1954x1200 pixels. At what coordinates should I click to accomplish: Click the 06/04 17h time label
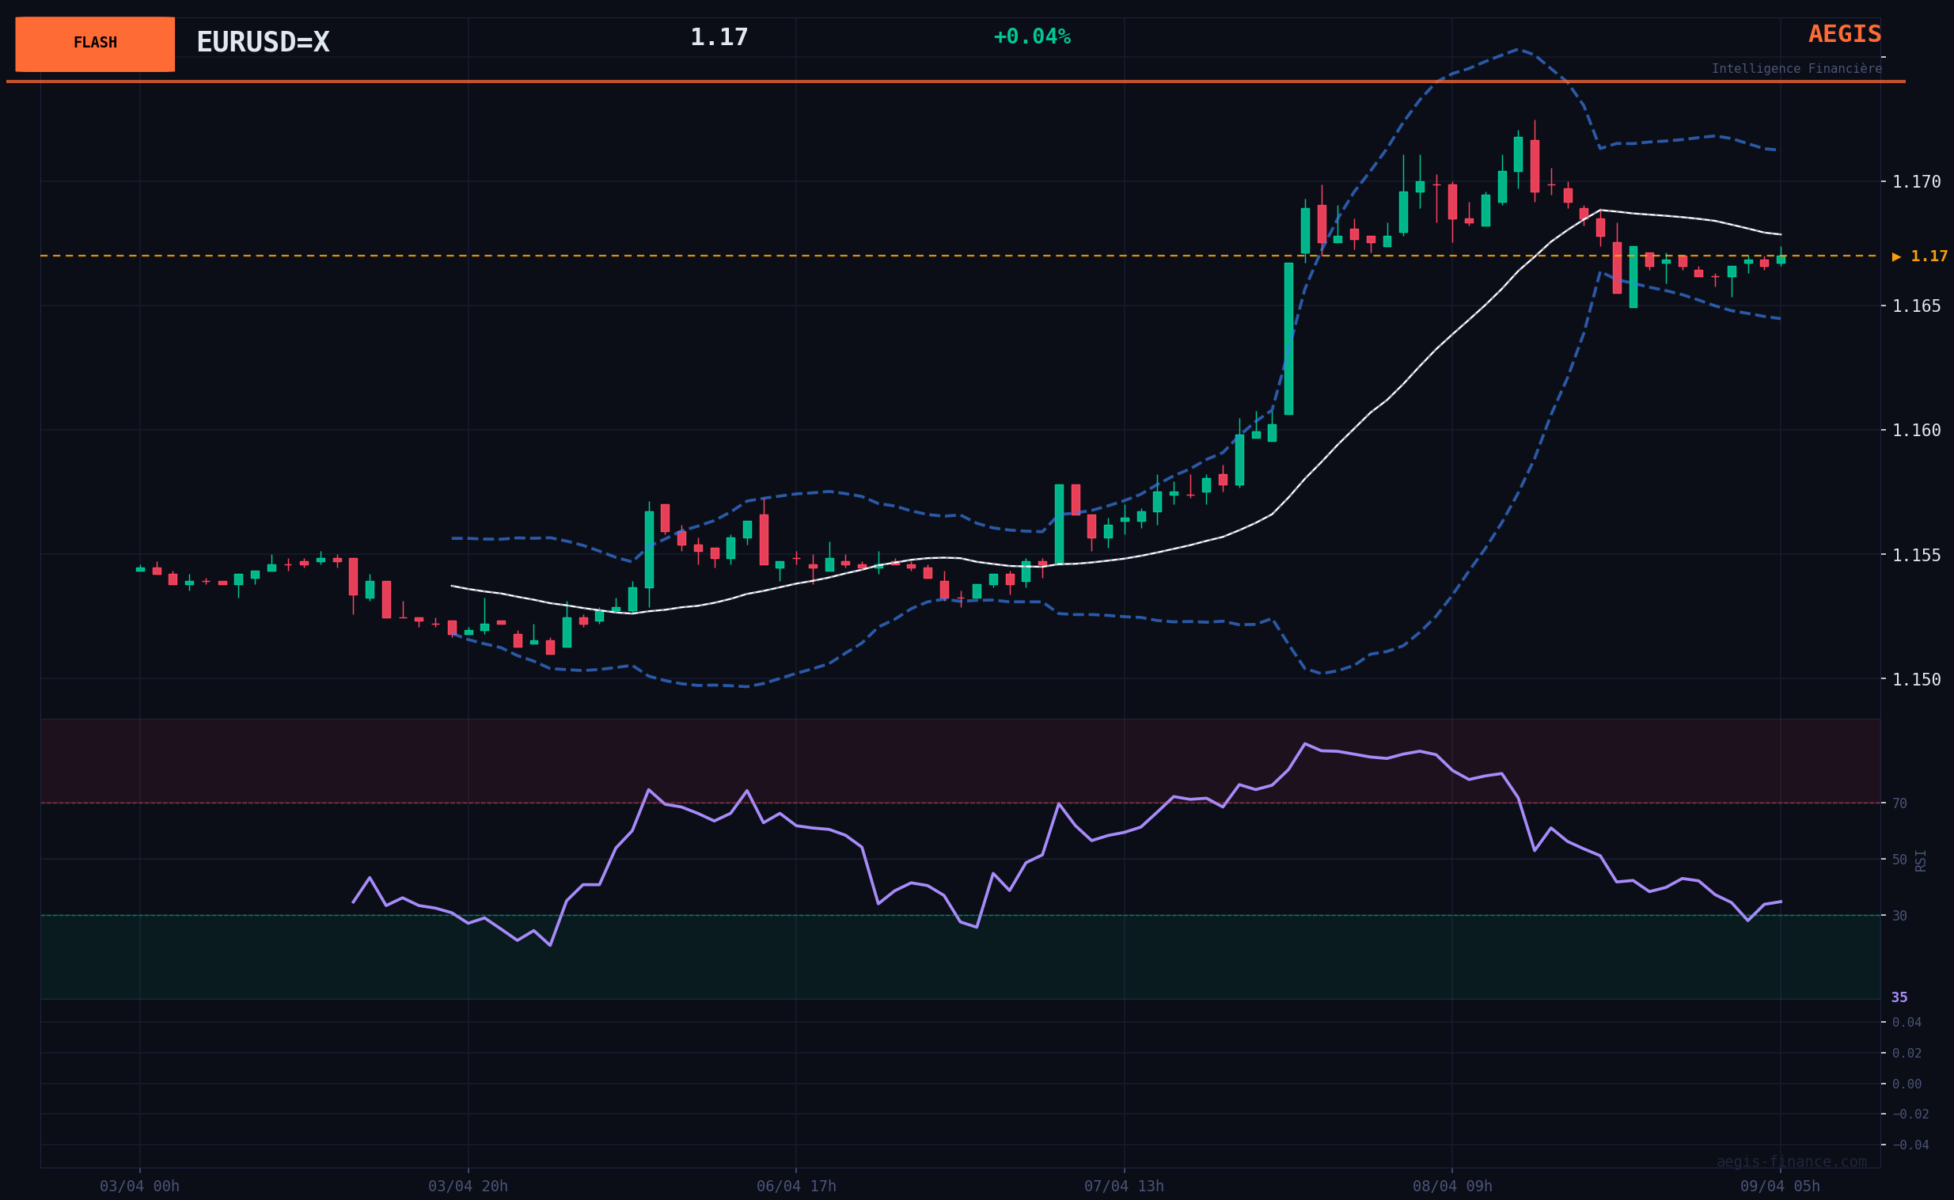click(795, 1186)
